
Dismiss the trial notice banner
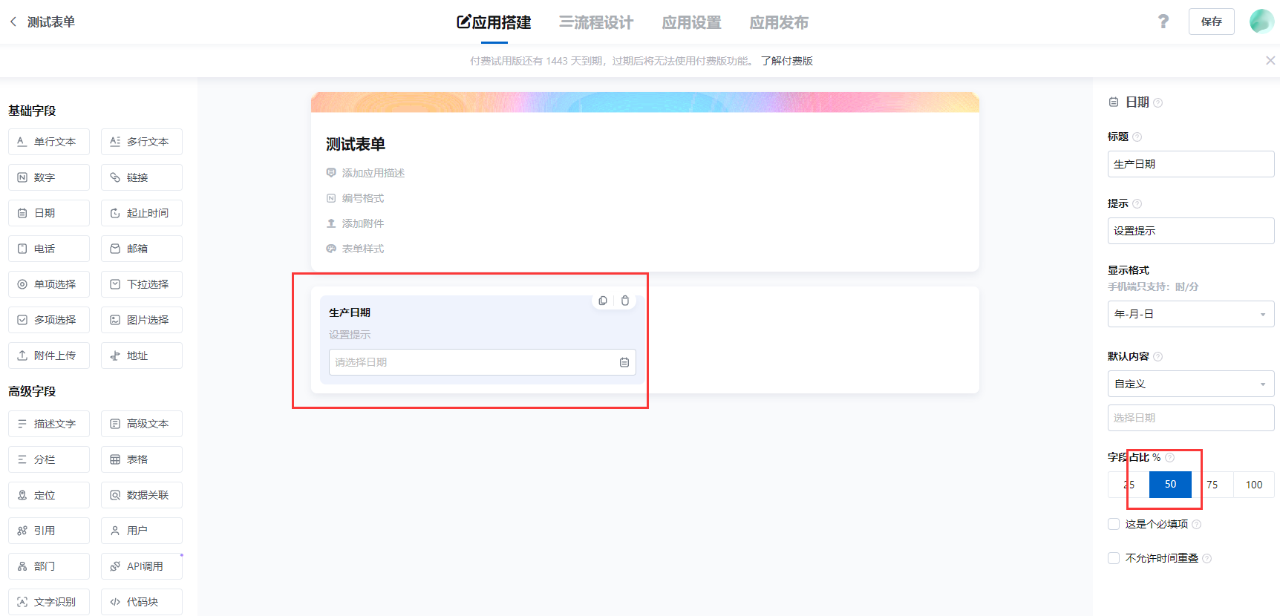[x=1270, y=61]
